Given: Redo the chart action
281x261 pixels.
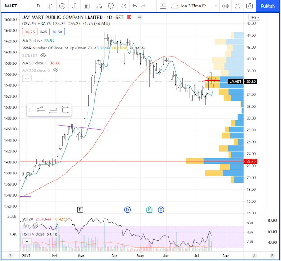Looking at the screenshot, I should [144, 6].
